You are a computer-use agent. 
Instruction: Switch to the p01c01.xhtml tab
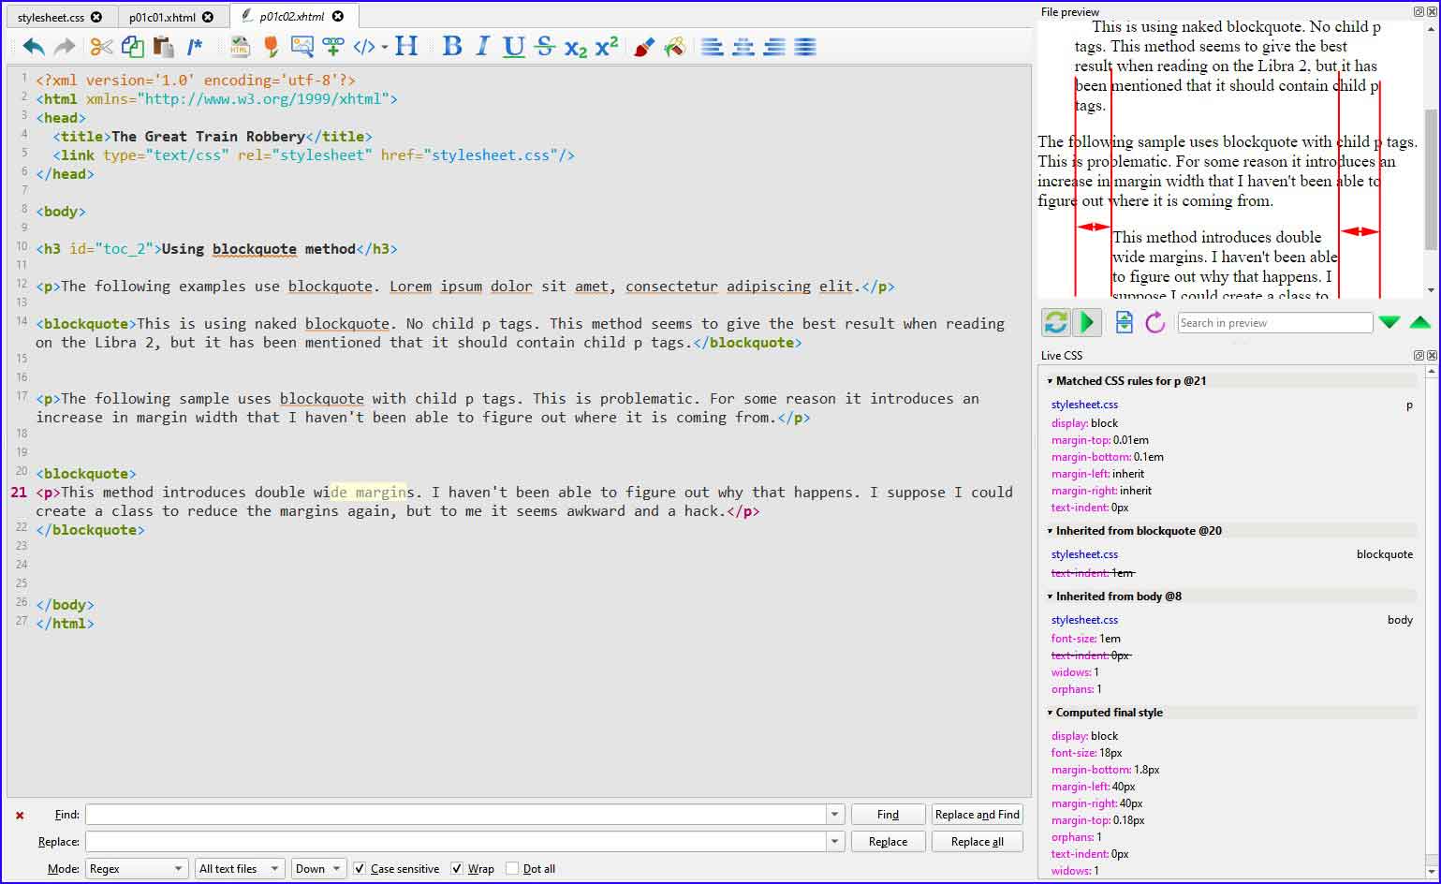point(163,17)
